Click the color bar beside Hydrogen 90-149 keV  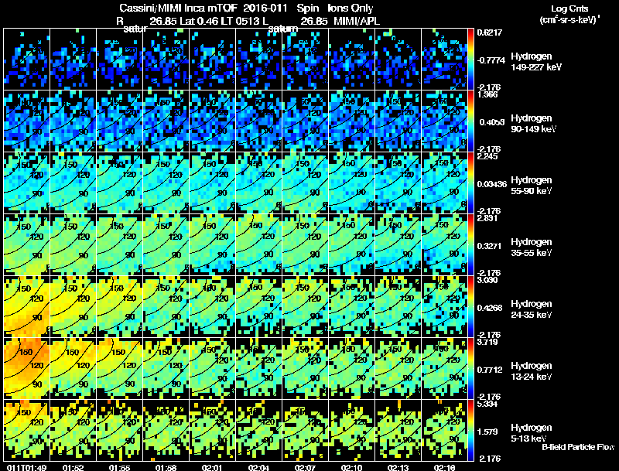click(x=470, y=121)
